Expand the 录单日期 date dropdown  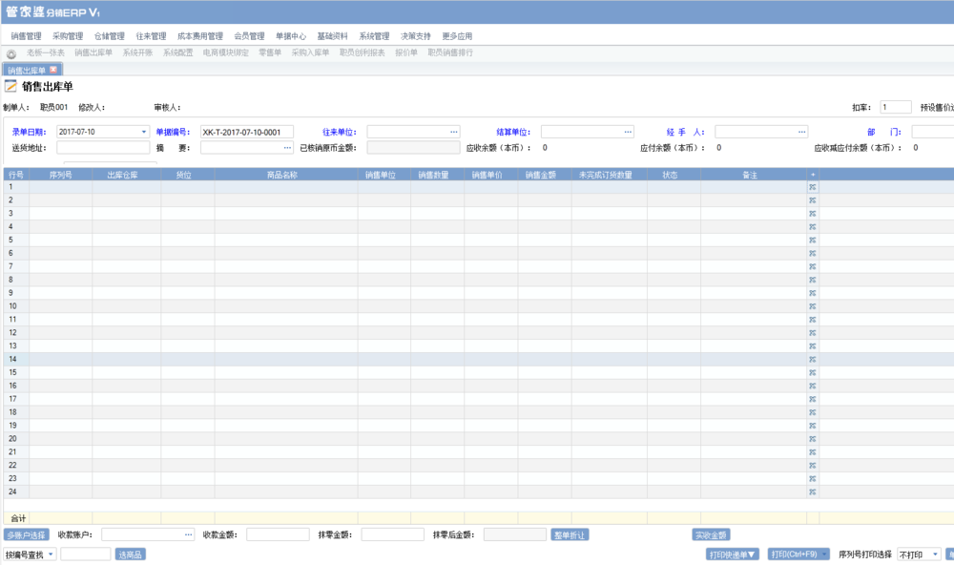tap(144, 132)
